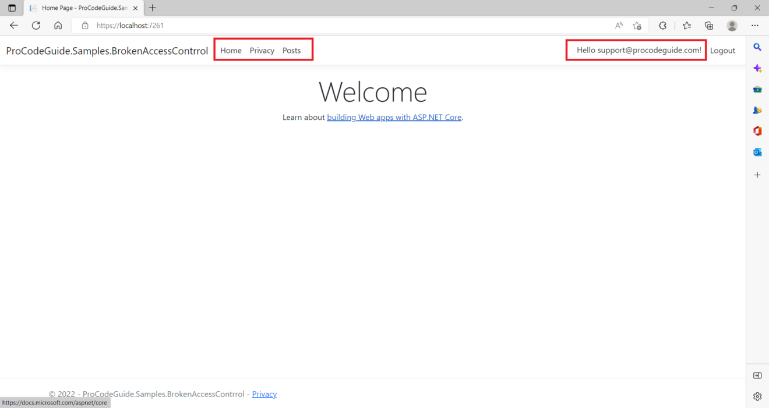Open the browser profile menu
This screenshot has width=769, height=408.
[x=732, y=26]
